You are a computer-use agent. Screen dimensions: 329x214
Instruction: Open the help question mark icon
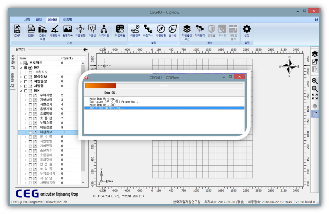pyautogui.click(x=316, y=20)
